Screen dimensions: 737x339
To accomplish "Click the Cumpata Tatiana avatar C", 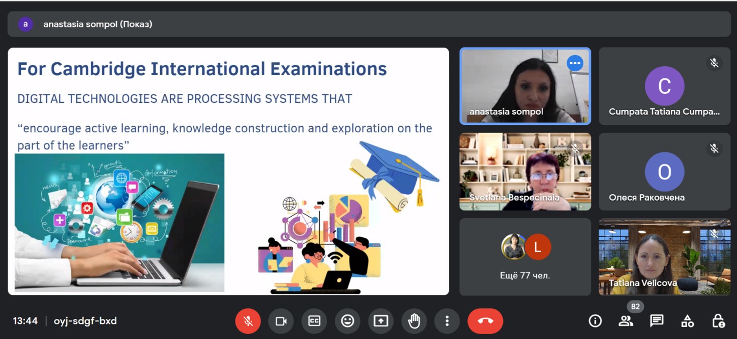I will [x=664, y=86].
